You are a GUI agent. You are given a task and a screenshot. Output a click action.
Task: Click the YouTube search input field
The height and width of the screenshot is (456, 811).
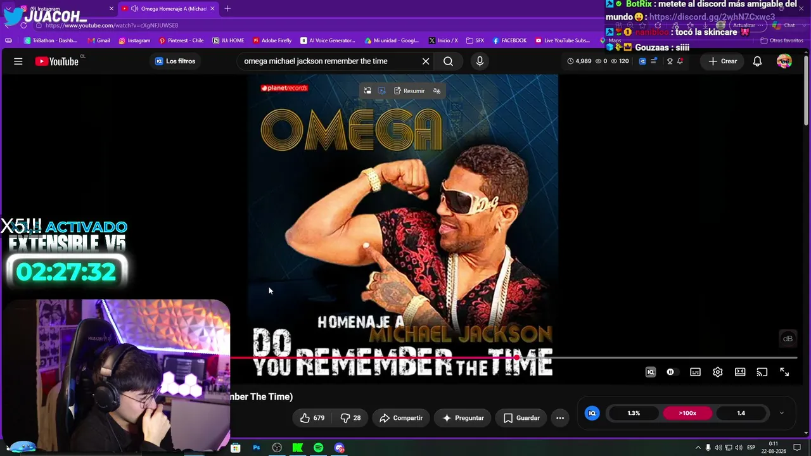click(x=329, y=61)
